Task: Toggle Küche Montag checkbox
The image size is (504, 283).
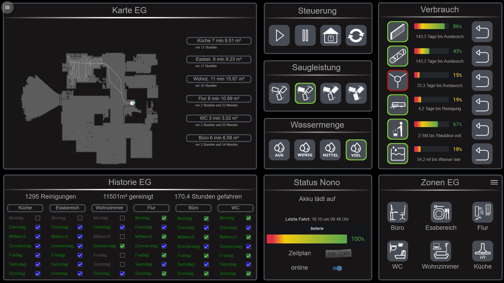Action: coord(38,218)
